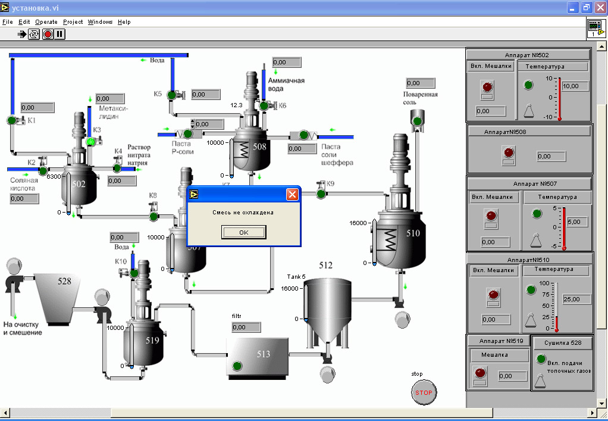Click the reactor 508 vessel icon

251,149
